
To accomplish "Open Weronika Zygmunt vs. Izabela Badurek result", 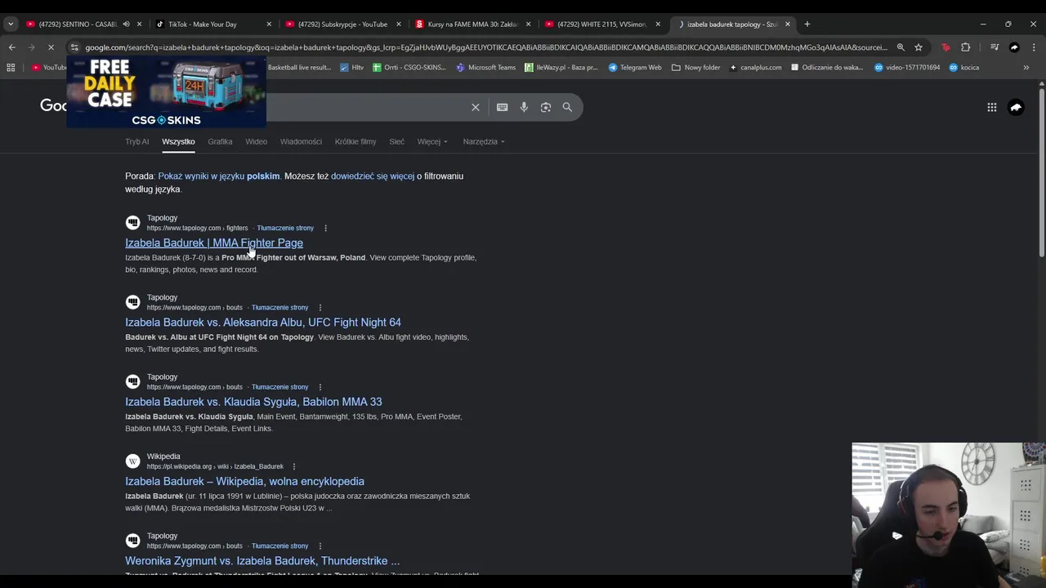I will pyautogui.click(x=262, y=561).
